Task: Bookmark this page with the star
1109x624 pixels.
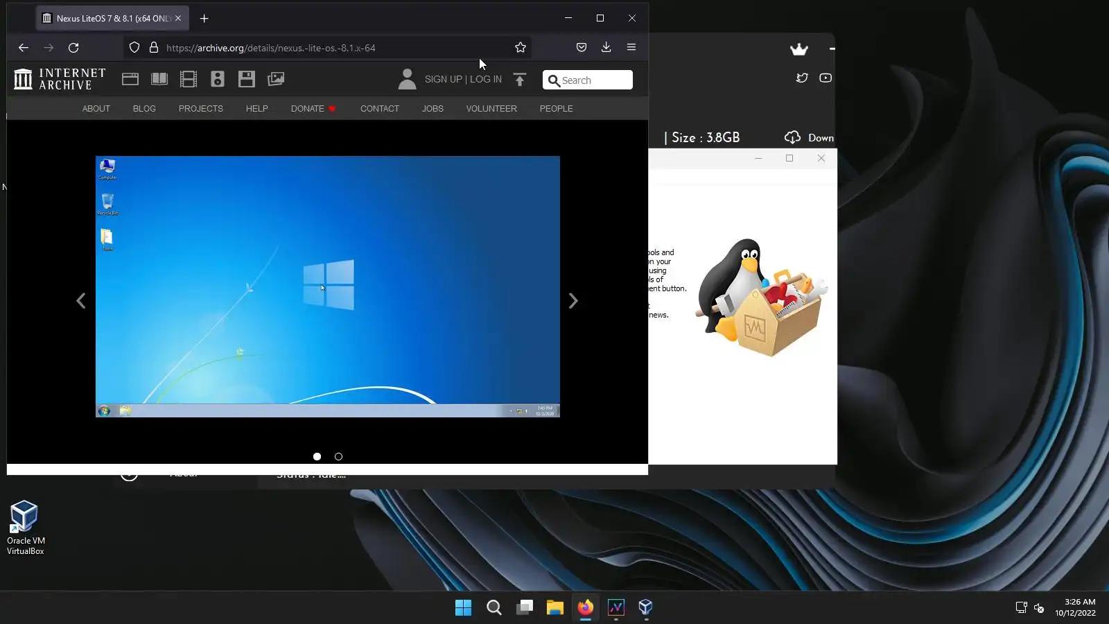Action: (x=521, y=48)
